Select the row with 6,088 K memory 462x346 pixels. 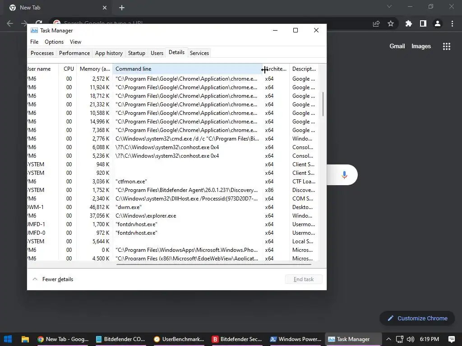coord(173,147)
